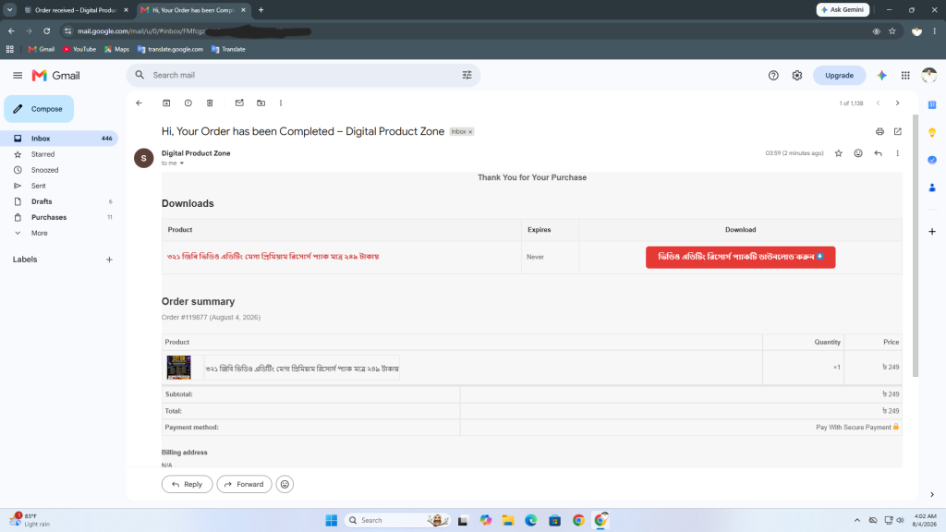Forward this email
Image resolution: width=946 pixels, height=532 pixels.
244,484
